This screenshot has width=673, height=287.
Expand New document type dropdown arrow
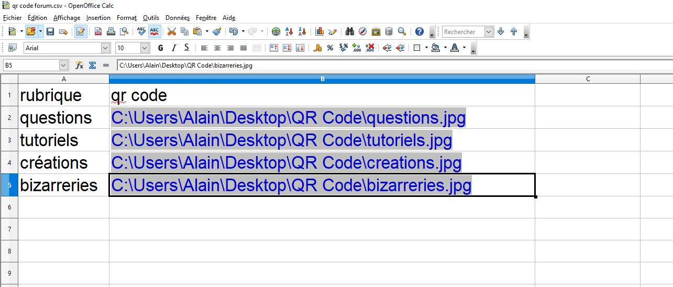coord(21,31)
